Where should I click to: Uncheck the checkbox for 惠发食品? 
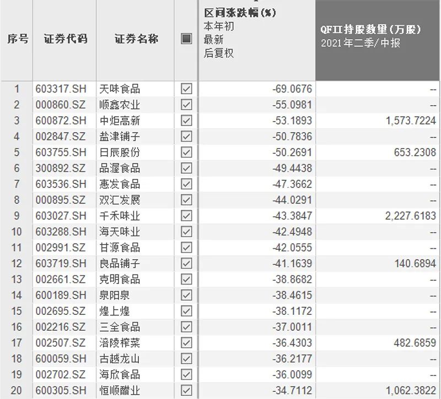click(x=186, y=184)
